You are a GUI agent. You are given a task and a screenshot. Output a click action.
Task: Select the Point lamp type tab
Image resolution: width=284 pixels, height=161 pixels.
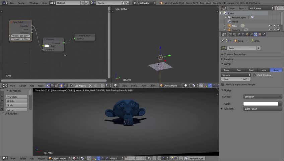pyautogui.click(x=227, y=70)
